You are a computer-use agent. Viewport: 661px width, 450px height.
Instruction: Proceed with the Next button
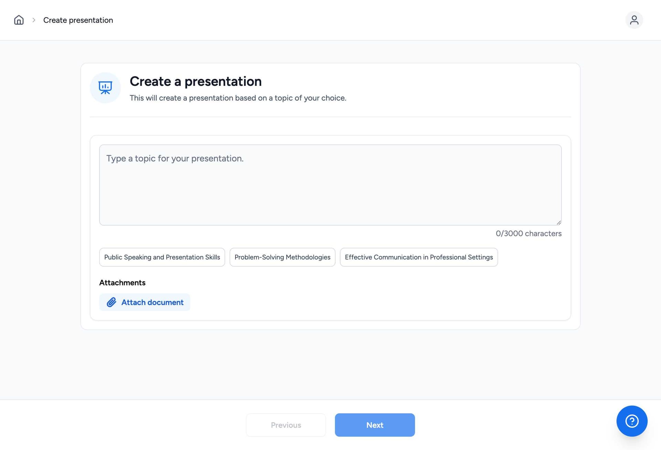point(375,425)
